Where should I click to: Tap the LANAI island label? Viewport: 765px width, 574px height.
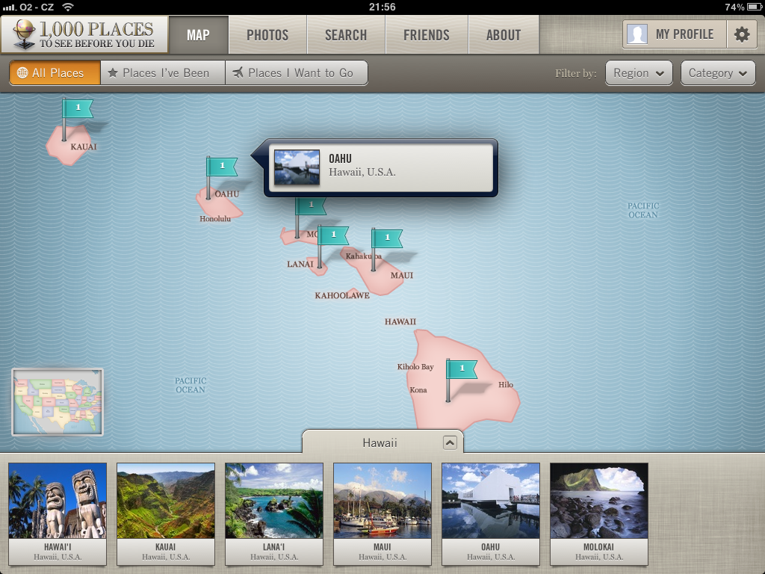click(x=300, y=264)
